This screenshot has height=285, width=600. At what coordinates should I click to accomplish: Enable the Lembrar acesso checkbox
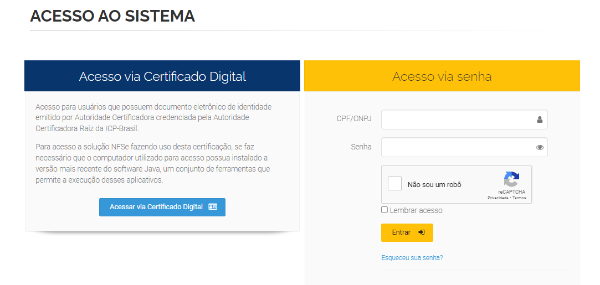pos(384,210)
